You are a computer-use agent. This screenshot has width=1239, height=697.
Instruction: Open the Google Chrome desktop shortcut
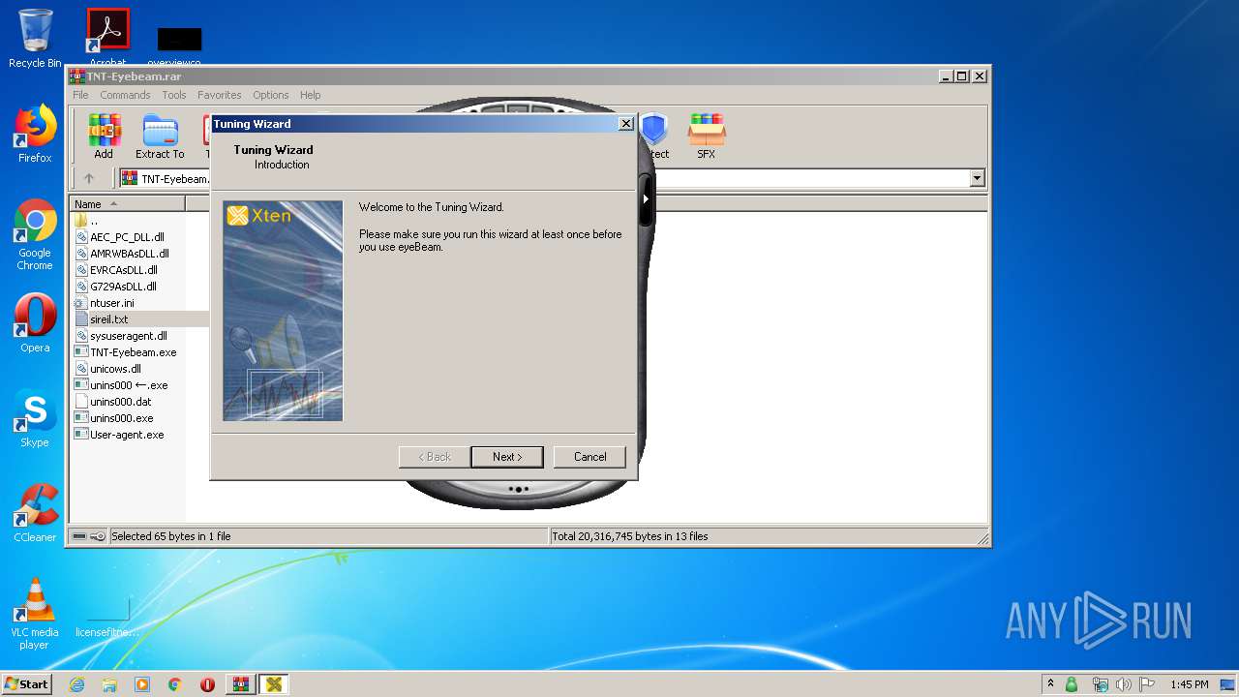pos(35,235)
